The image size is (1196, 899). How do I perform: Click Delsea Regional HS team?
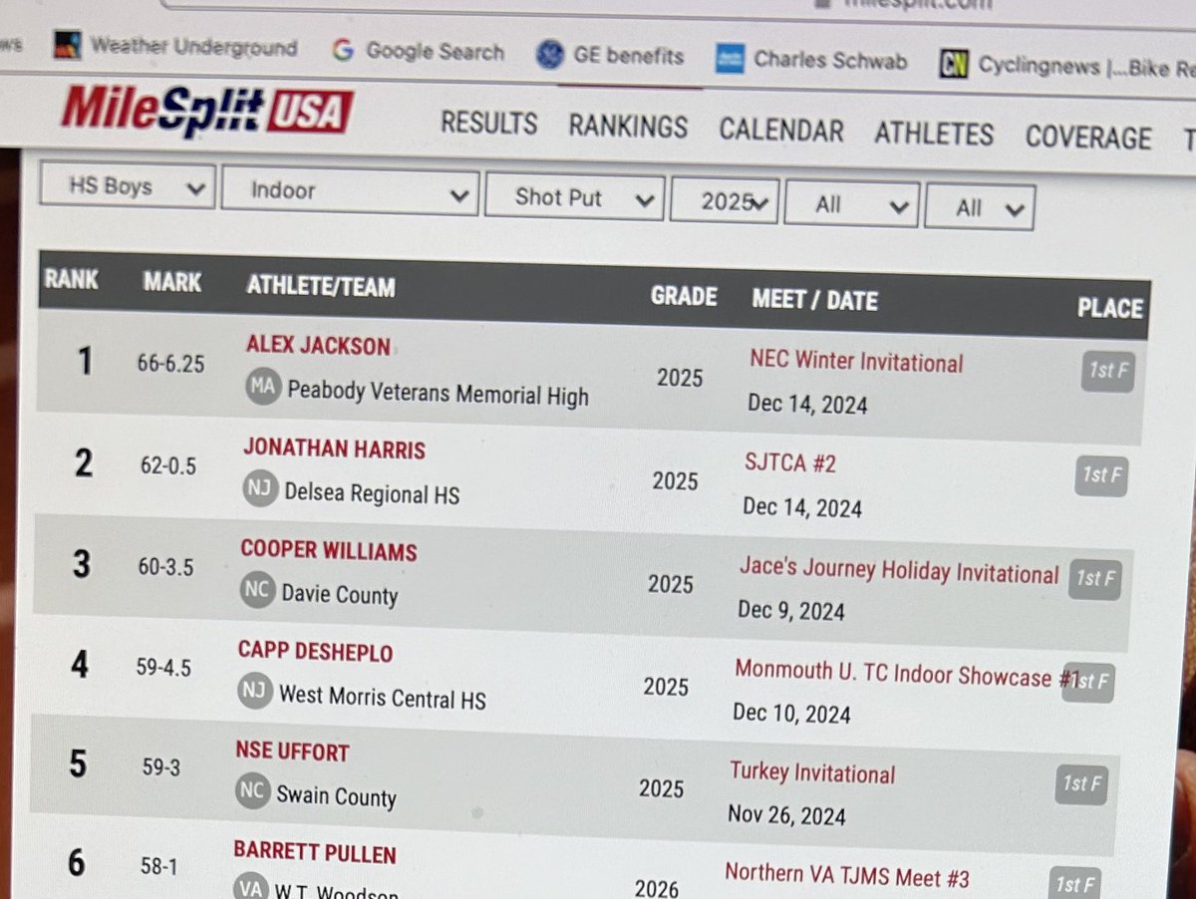(x=372, y=493)
